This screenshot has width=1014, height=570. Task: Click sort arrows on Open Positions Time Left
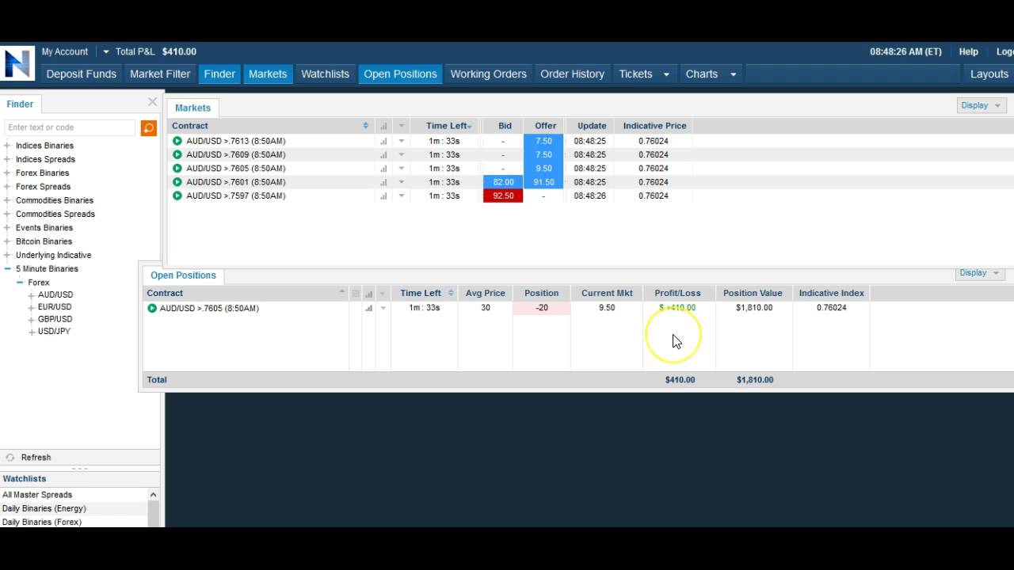[x=451, y=293]
